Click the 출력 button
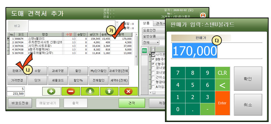 tap(76, 103)
